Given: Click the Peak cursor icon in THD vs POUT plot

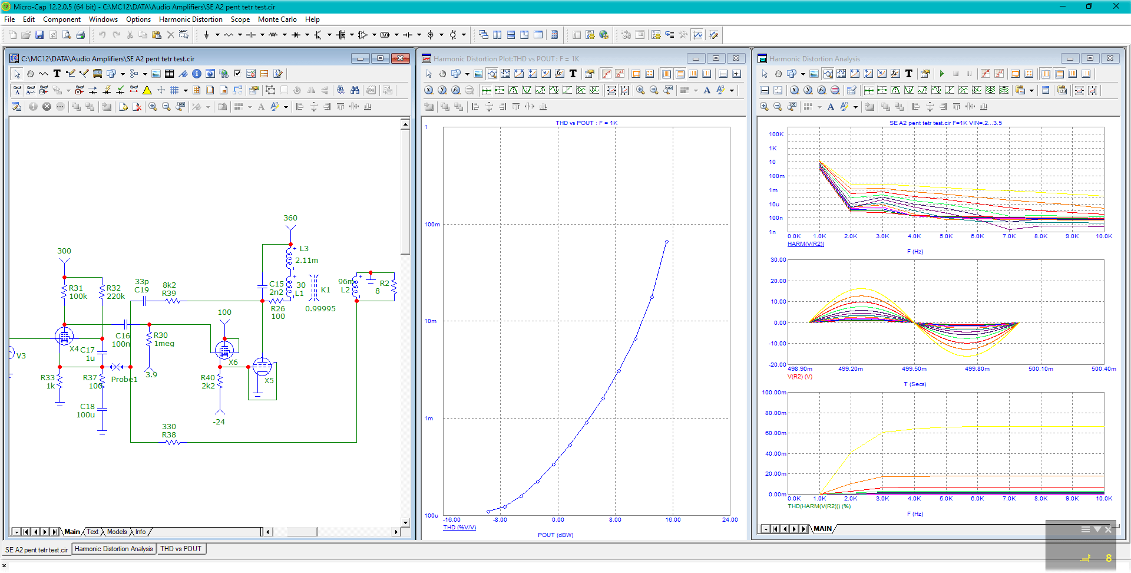Looking at the screenshot, I should 513,90.
